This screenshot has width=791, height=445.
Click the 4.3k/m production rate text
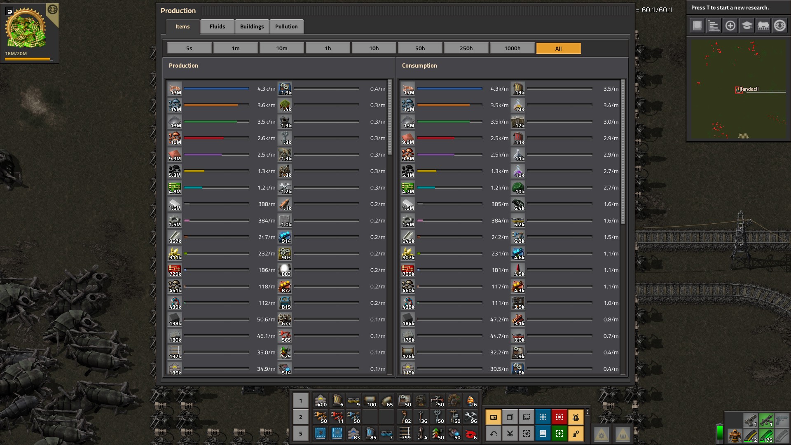(x=266, y=89)
